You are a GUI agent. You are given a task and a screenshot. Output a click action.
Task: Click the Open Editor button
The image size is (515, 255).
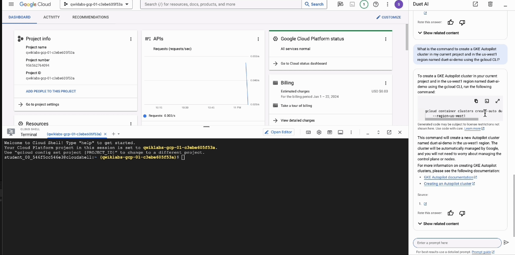click(279, 132)
